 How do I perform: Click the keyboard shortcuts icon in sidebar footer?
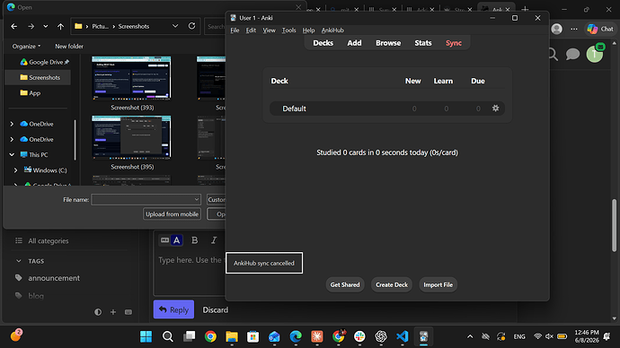pos(128,312)
